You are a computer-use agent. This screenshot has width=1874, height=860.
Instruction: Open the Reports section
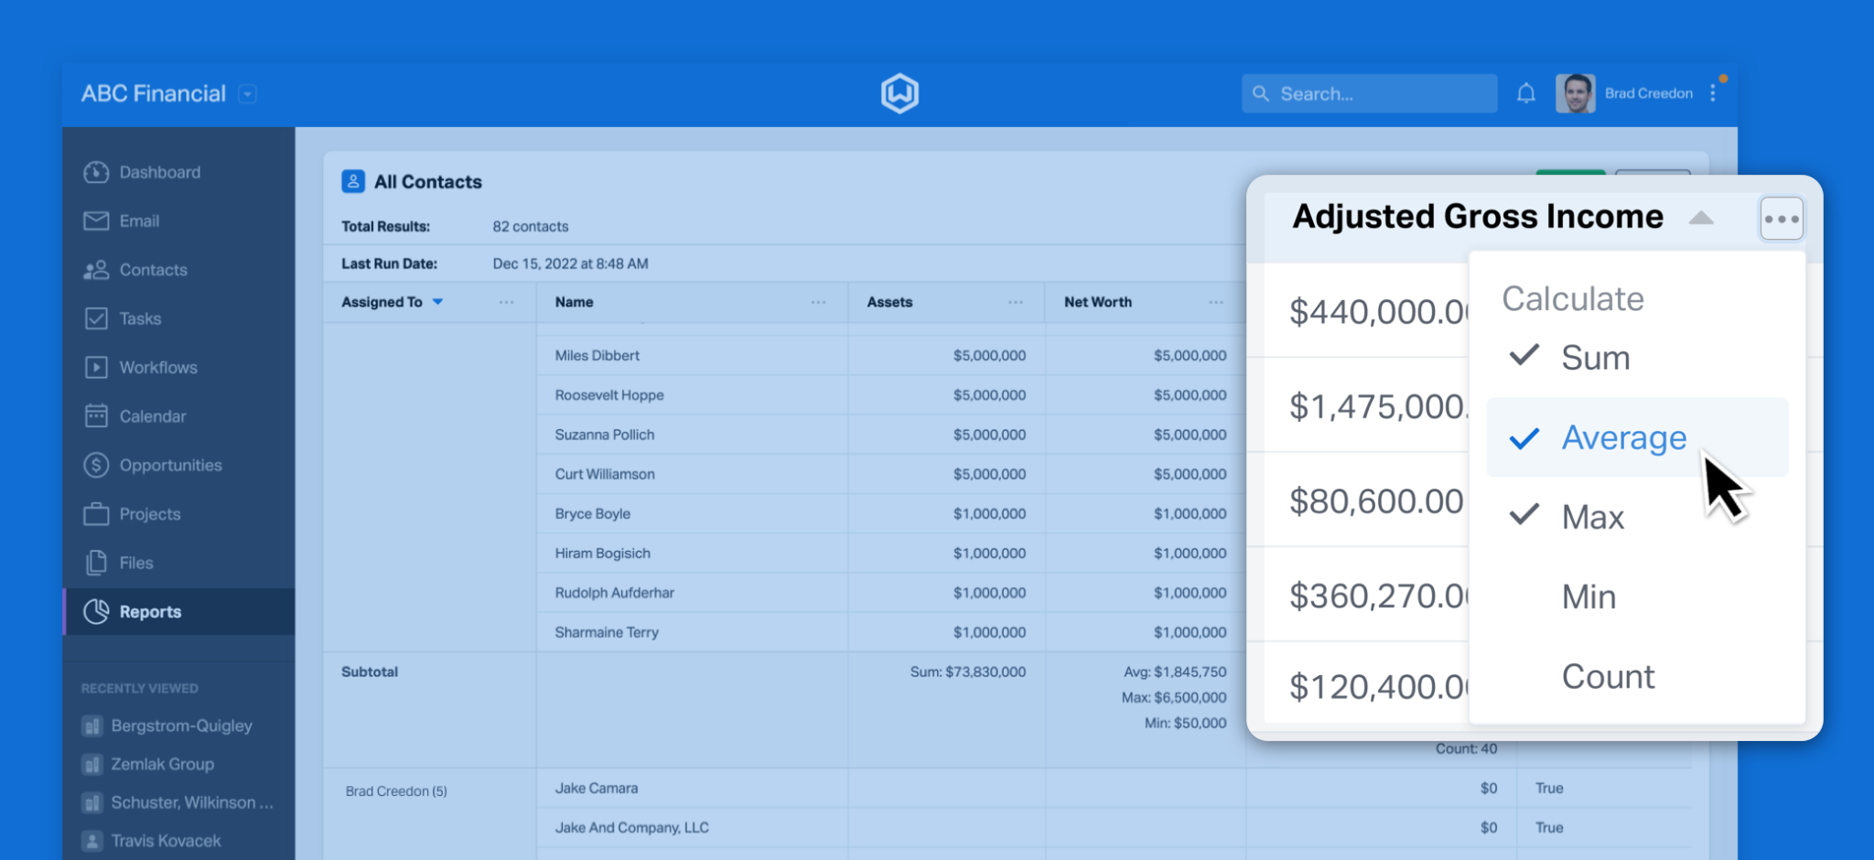[x=150, y=611]
